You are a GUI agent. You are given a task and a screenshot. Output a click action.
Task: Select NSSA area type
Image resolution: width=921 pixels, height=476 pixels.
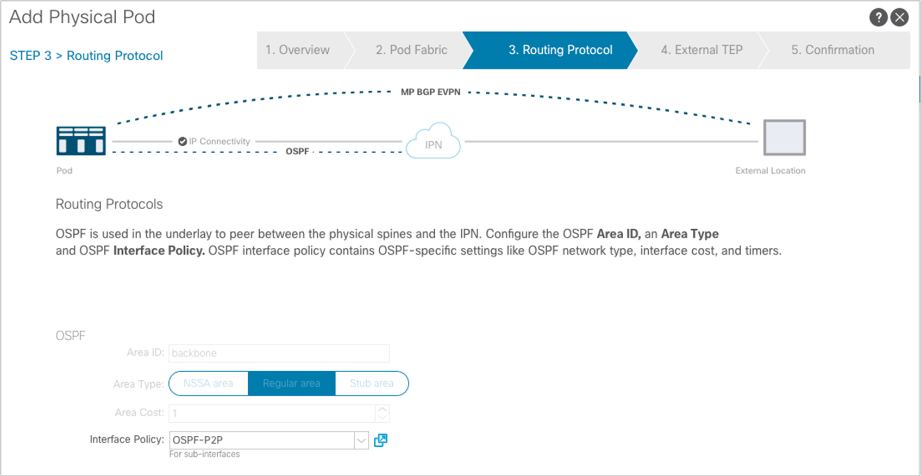pos(209,384)
